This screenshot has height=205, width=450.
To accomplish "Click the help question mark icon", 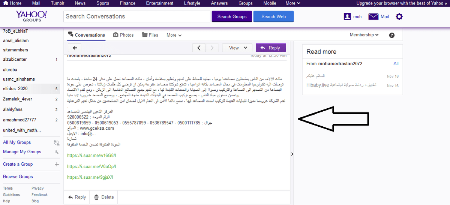I will pos(392,35).
